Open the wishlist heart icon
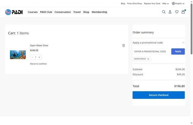Viewport: 193px width, 125px height. pyautogui.click(x=177, y=12)
